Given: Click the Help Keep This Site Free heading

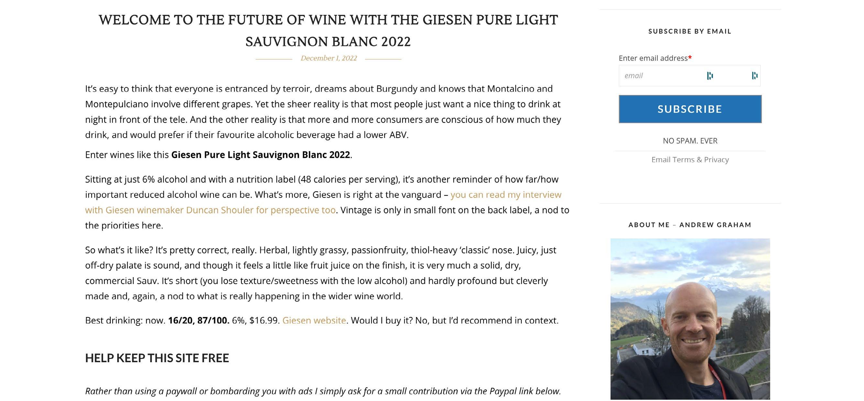Looking at the screenshot, I should (157, 358).
